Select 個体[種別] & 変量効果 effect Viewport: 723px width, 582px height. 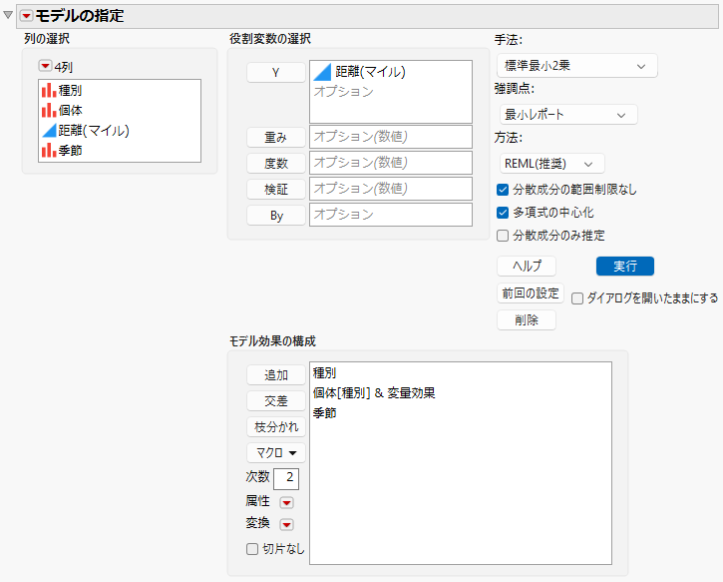pos(374,393)
